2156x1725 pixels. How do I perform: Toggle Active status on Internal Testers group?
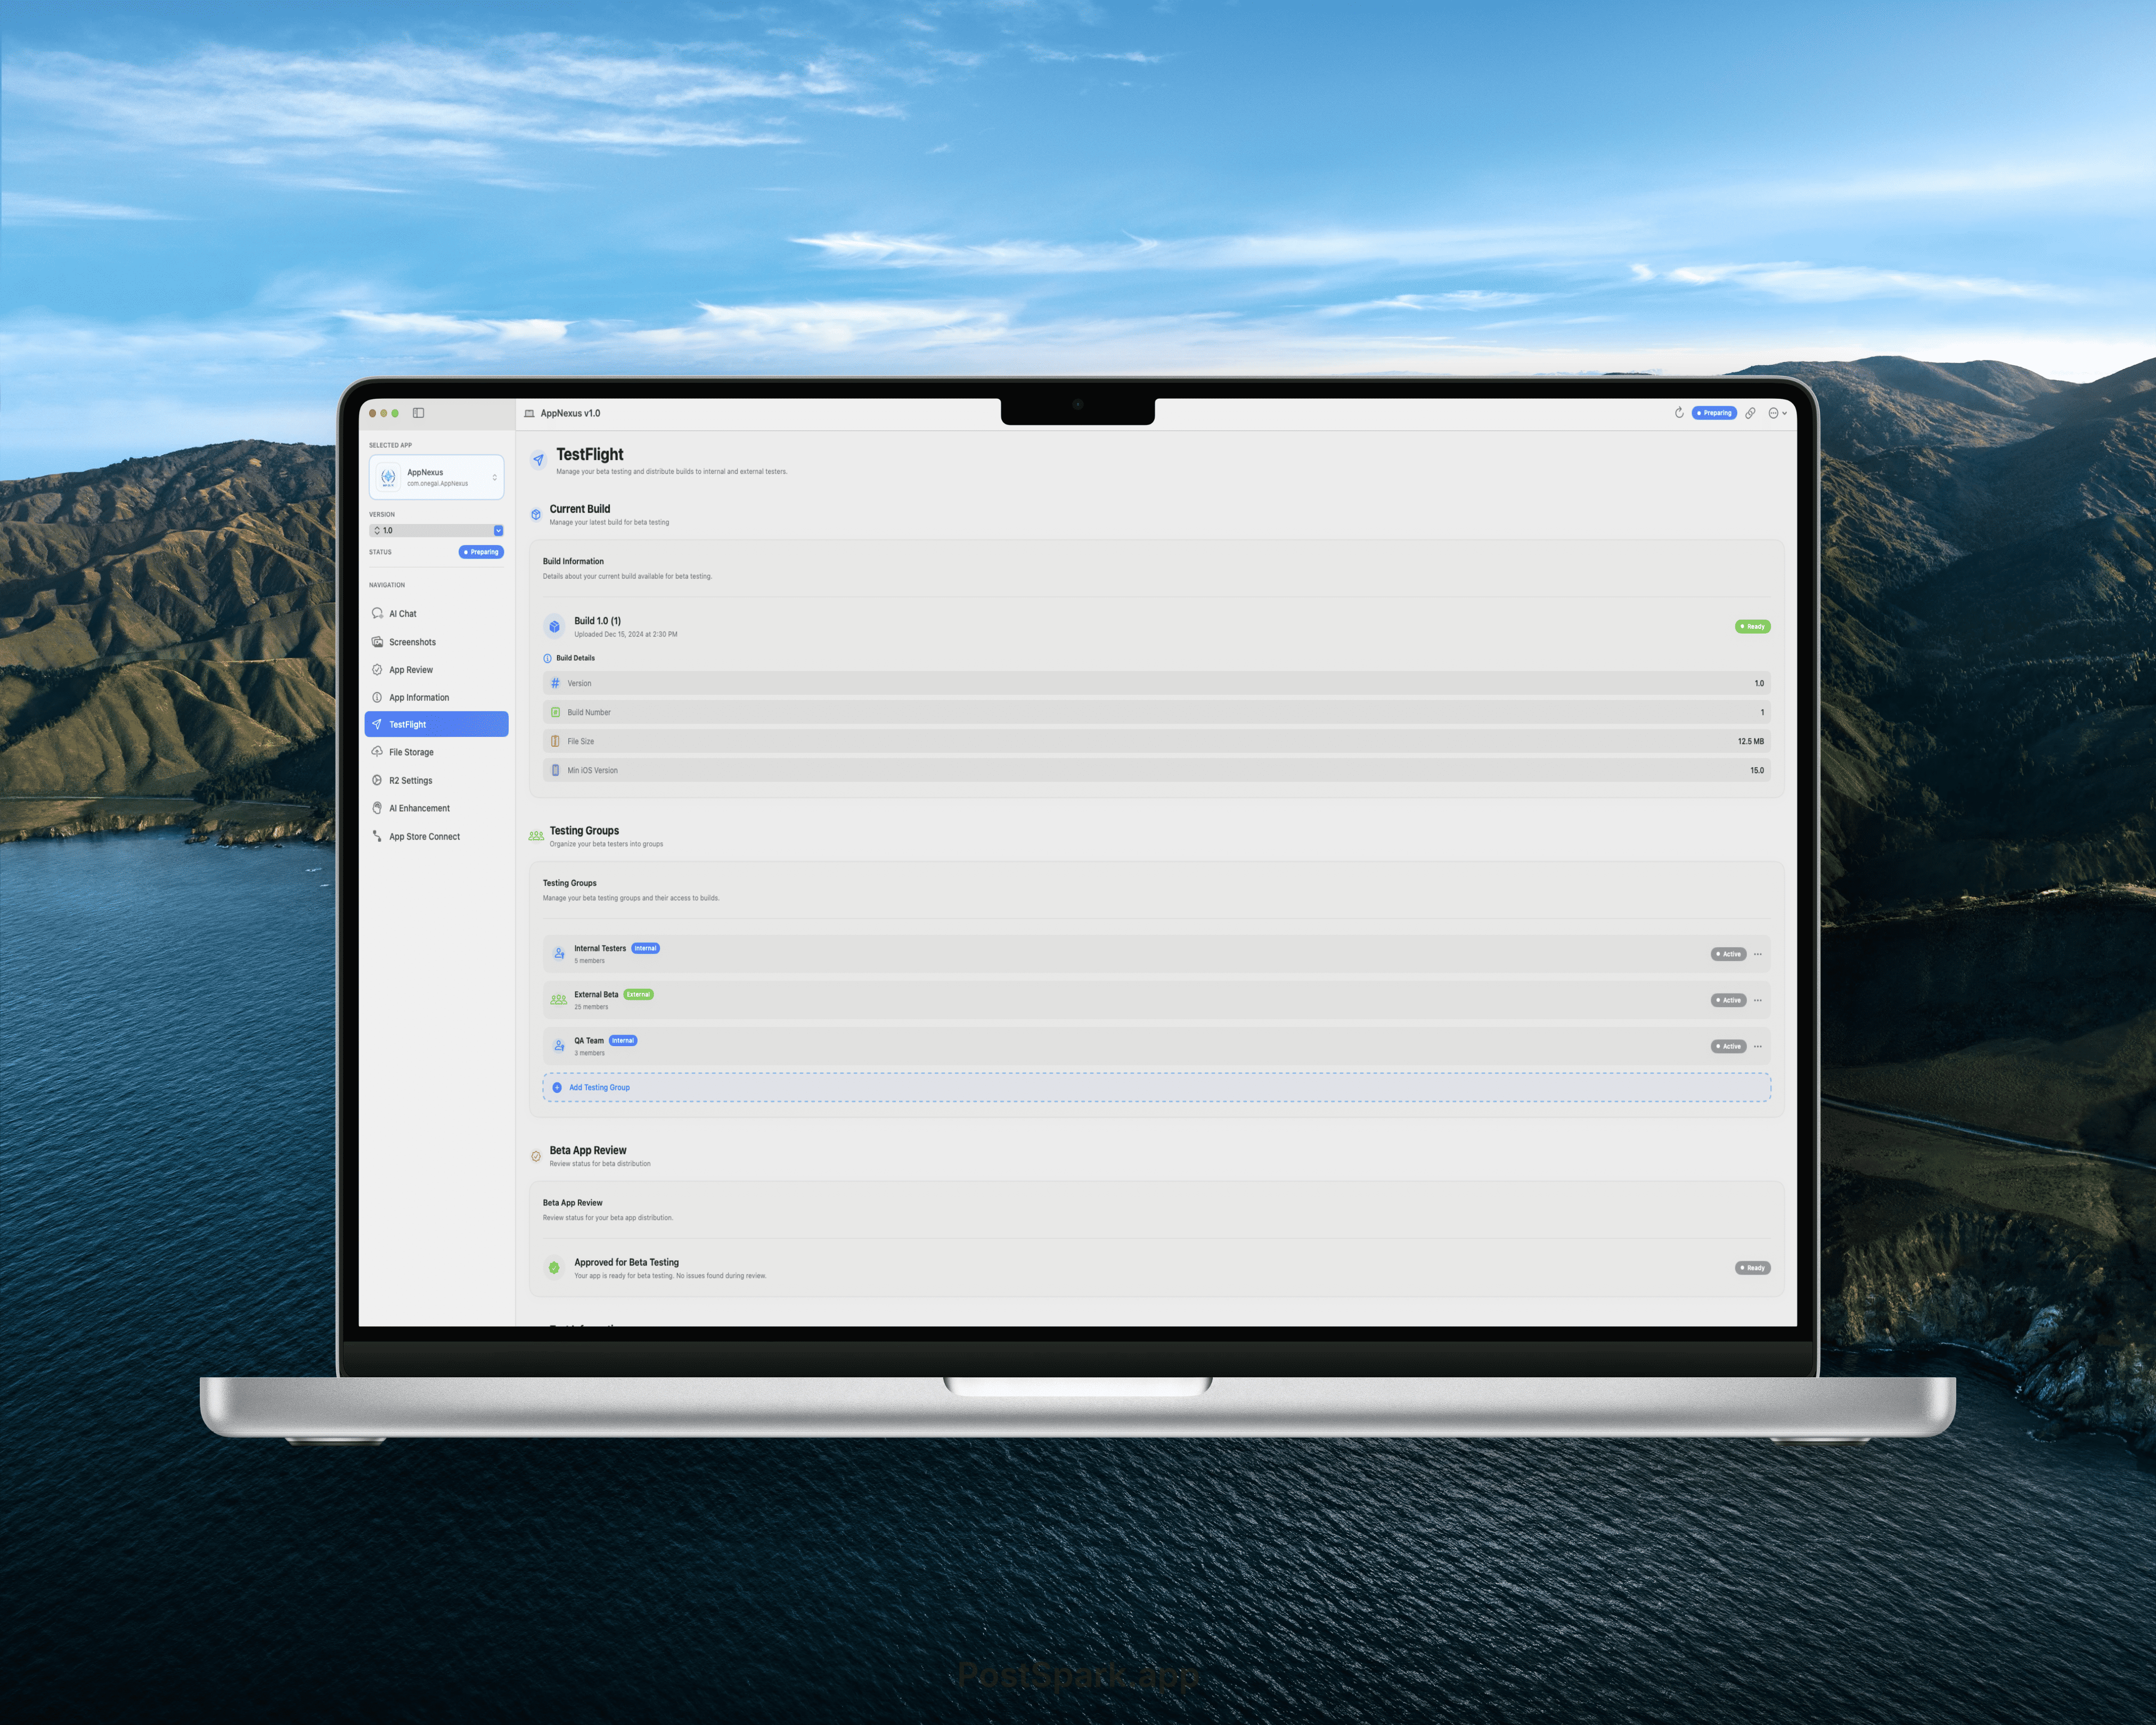click(1728, 954)
